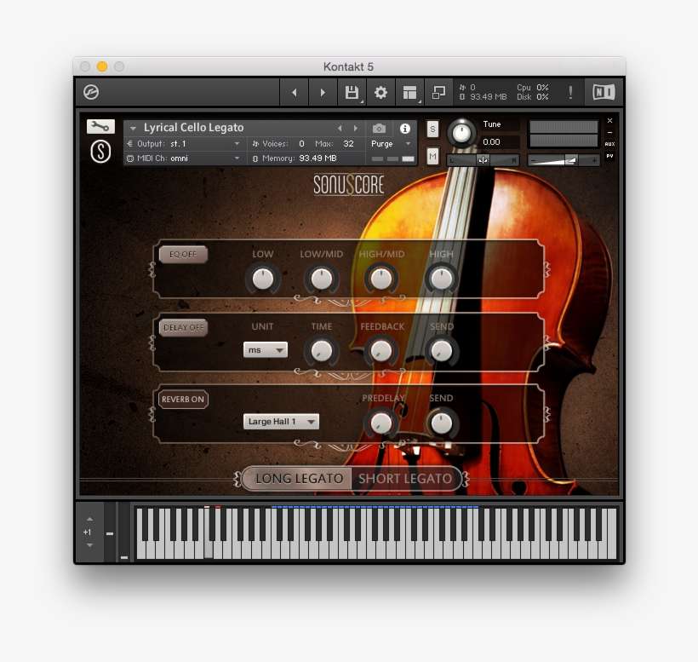Click the minimized view icon in the header
Image resolution: width=698 pixels, height=662 pixels.
coord(438,91)
